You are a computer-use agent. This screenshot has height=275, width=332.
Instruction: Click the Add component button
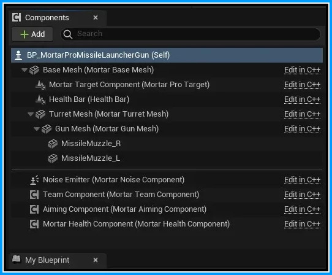(x=32, y=34)
